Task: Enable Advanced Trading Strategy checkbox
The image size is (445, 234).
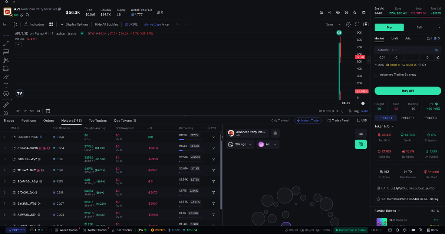Action: pos(376,75)
